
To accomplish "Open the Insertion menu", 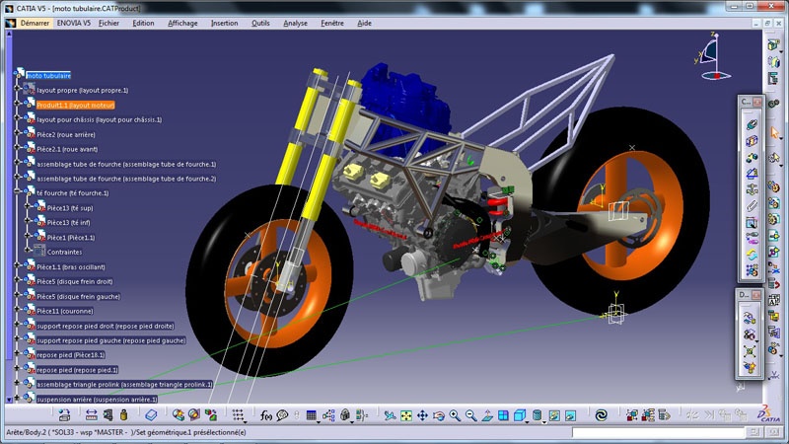I will 224,23.
